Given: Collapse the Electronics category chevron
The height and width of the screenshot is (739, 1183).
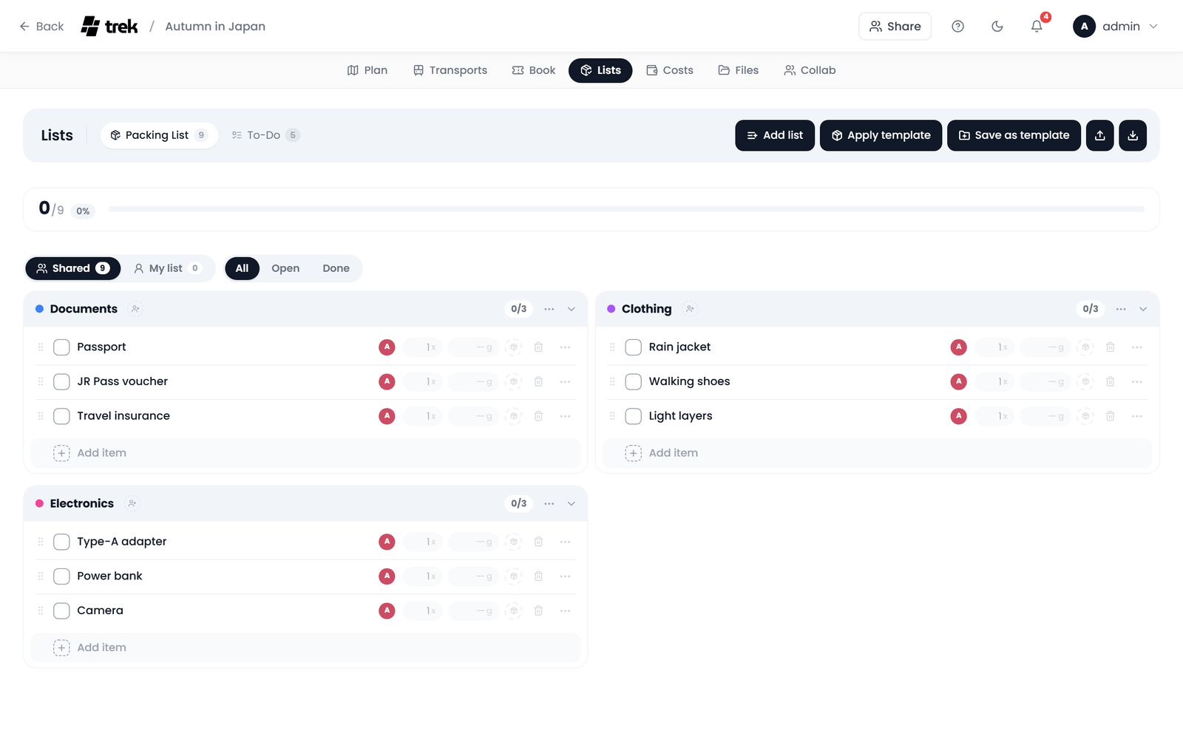Looking at the screenshot, I should tap(572, 504).
